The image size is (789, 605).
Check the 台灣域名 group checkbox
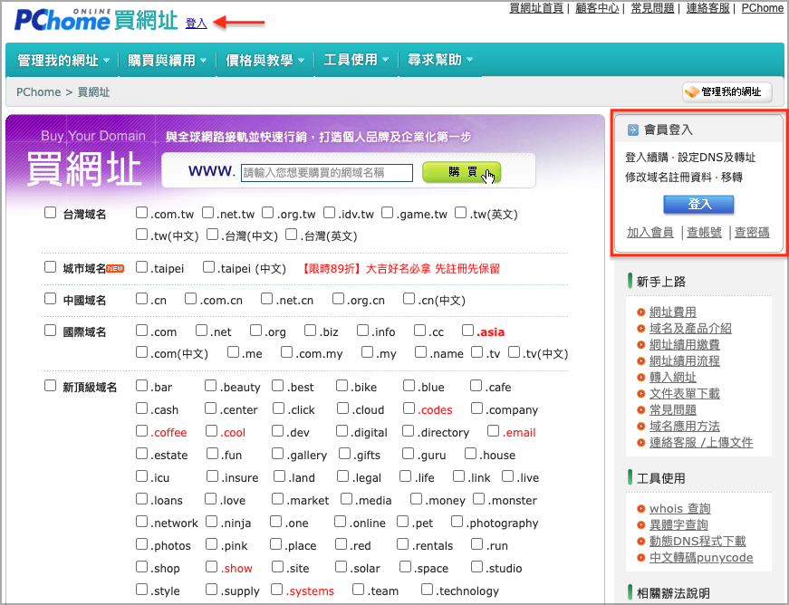[50, 212]
